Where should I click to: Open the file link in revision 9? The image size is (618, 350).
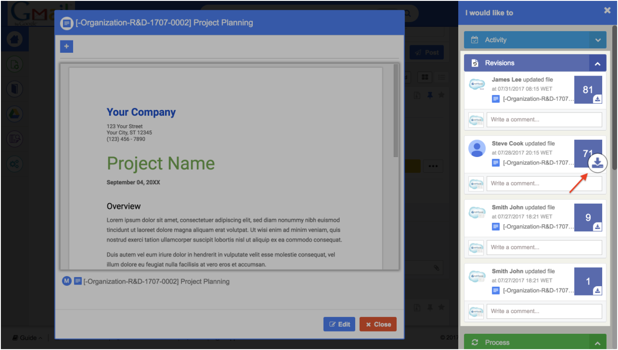(x=538, y=227)
